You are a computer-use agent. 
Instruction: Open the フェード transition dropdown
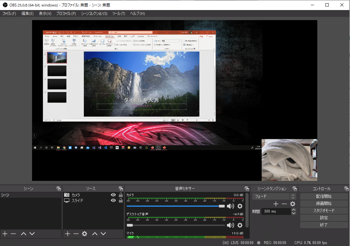(274, 196)
